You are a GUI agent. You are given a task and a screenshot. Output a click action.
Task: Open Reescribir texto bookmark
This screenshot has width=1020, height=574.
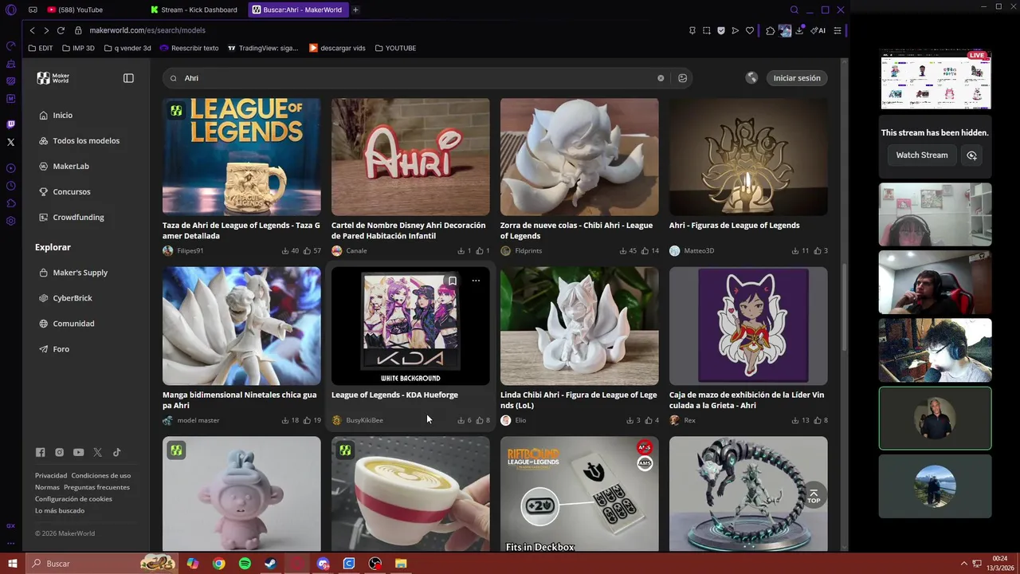click(189, 48)
